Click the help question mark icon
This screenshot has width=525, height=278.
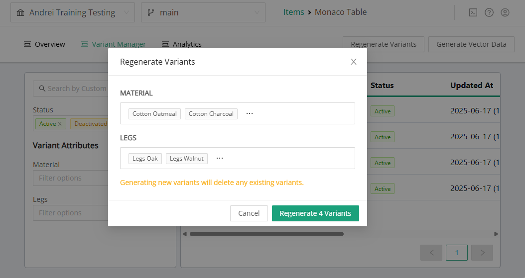(x=489, y=12)
